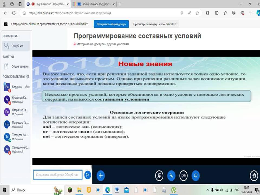The height and width of the screenshot is (195, 260).
Task: Open Microsoft Word from the taskbar
Action: pos(117,190)
